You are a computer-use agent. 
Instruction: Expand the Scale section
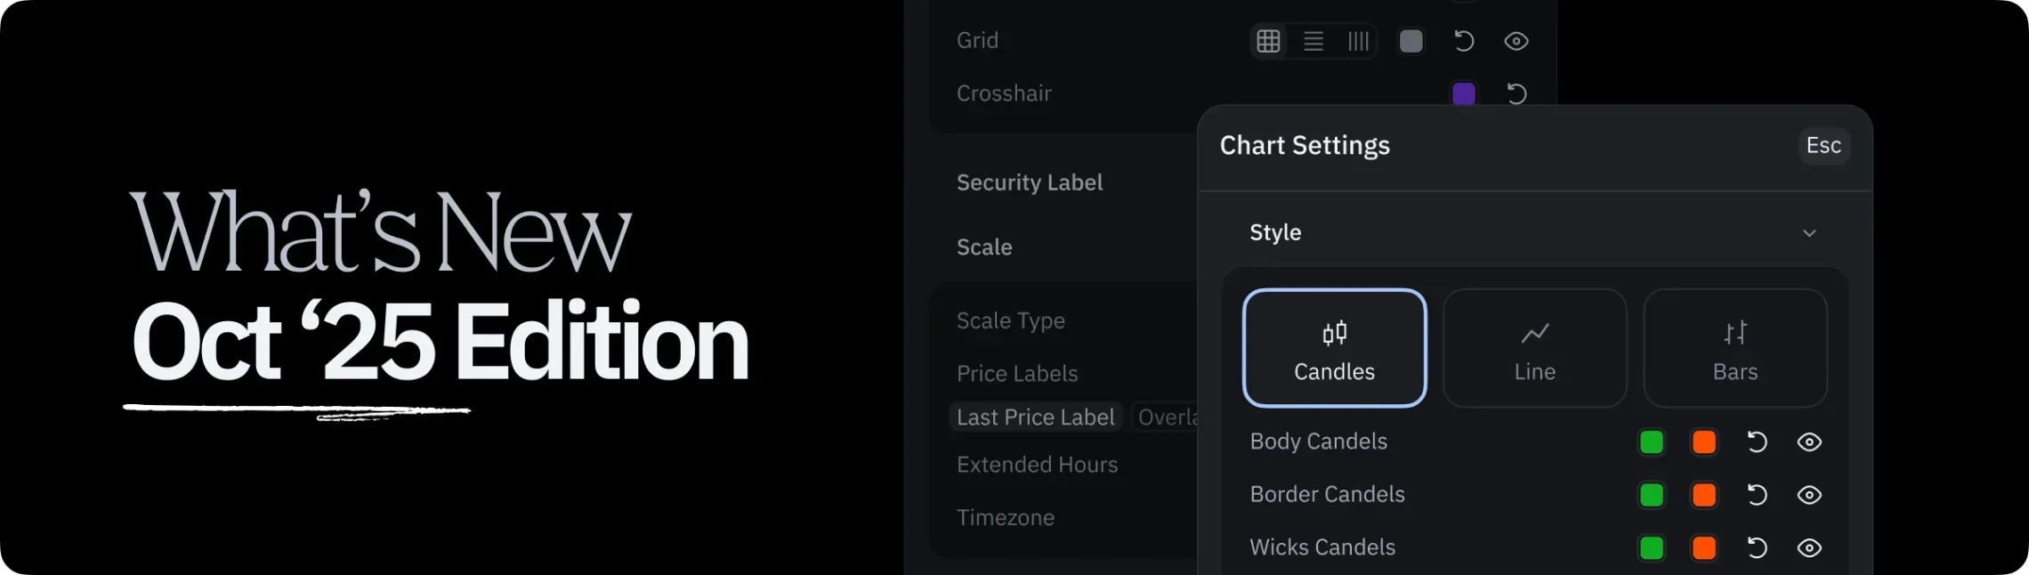984,247
